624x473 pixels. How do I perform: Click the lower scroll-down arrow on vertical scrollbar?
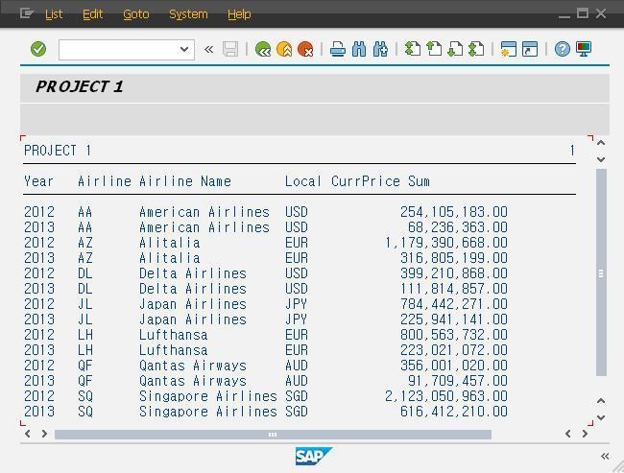(601, 417)
